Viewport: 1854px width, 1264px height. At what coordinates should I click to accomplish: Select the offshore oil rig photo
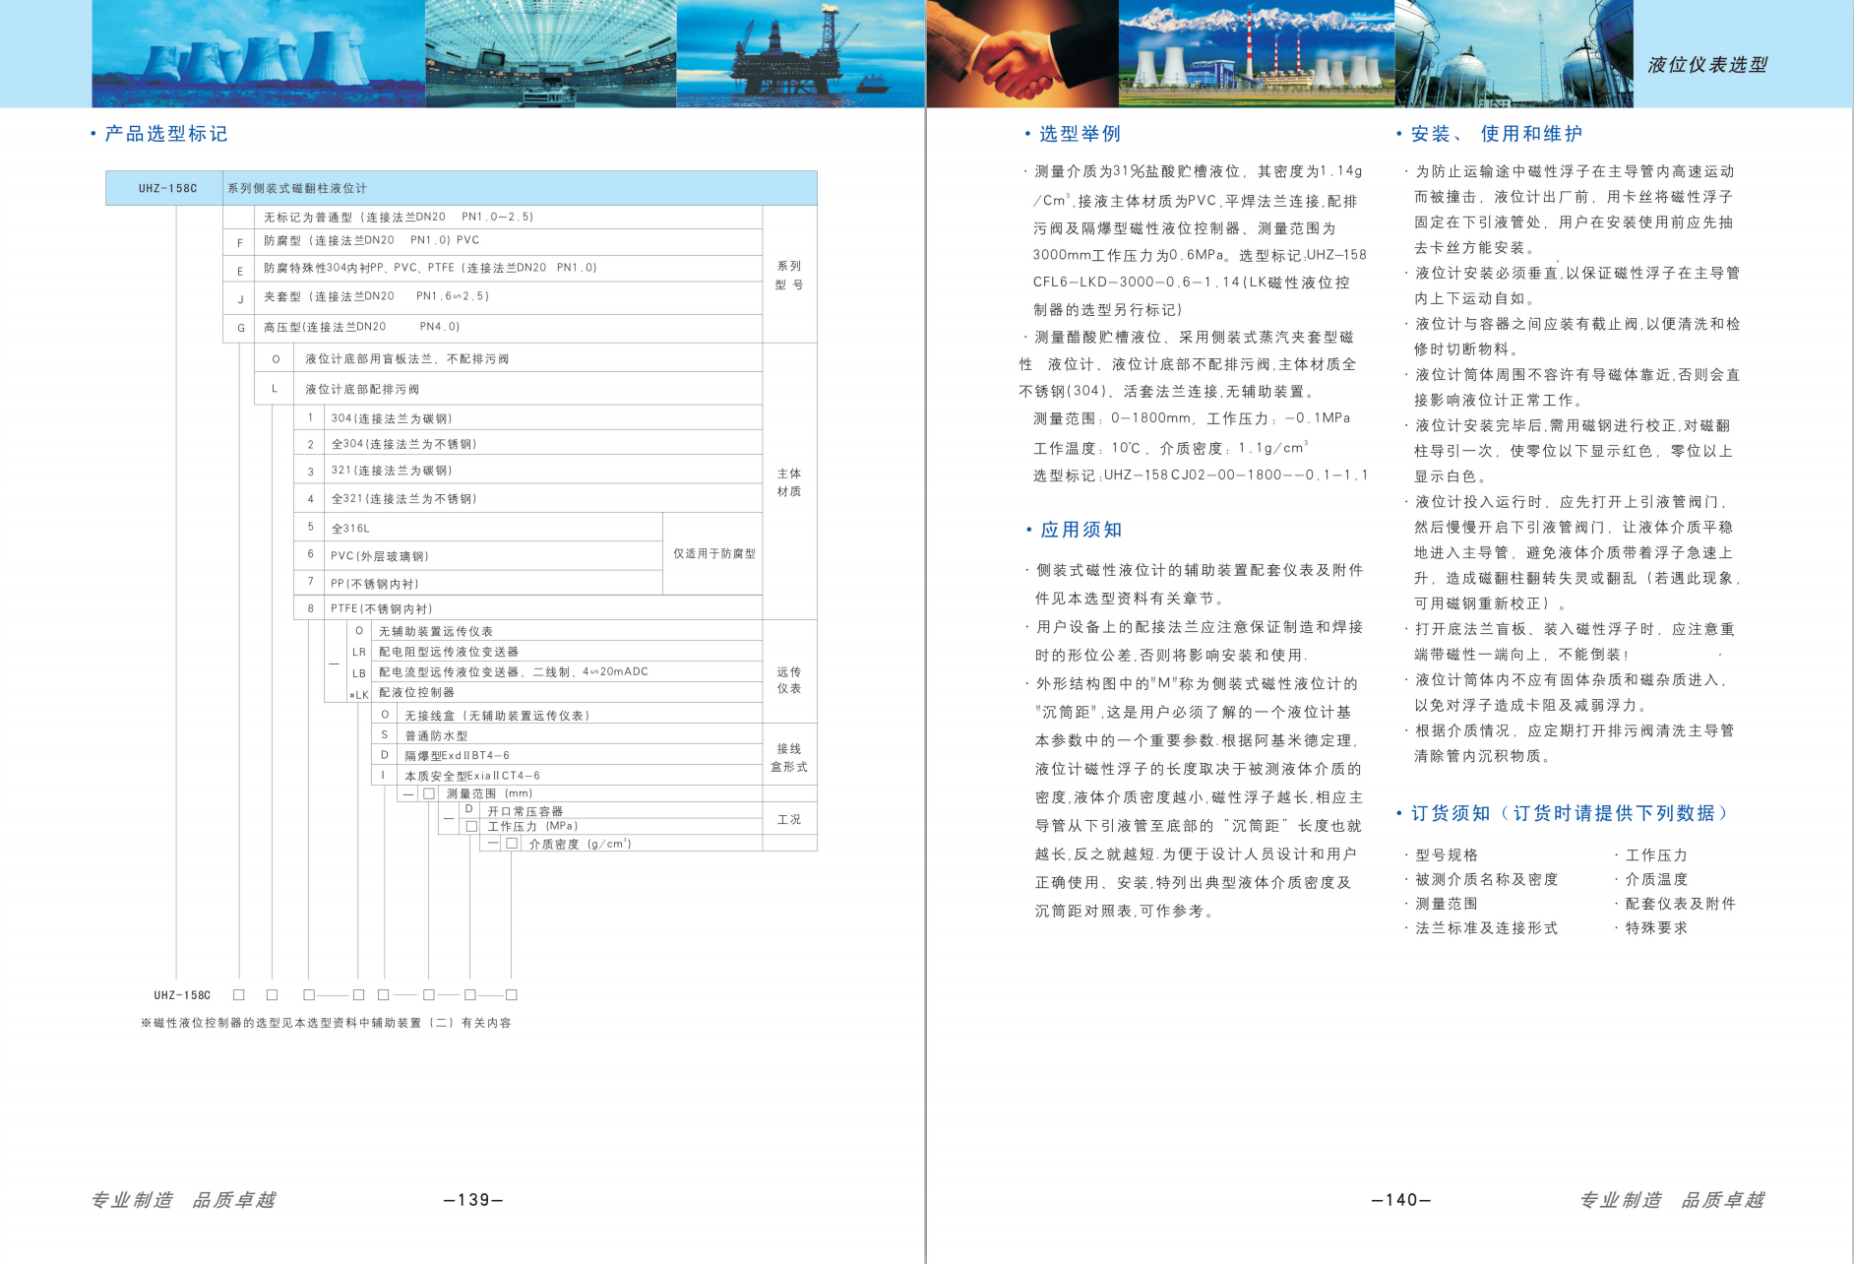click(800, 53)
